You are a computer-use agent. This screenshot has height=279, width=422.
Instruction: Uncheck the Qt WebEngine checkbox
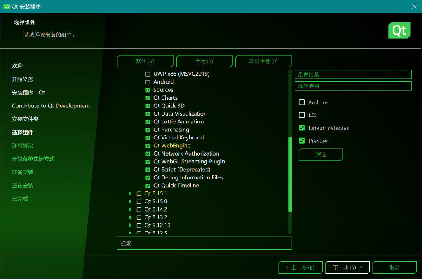tap(148, 146)
